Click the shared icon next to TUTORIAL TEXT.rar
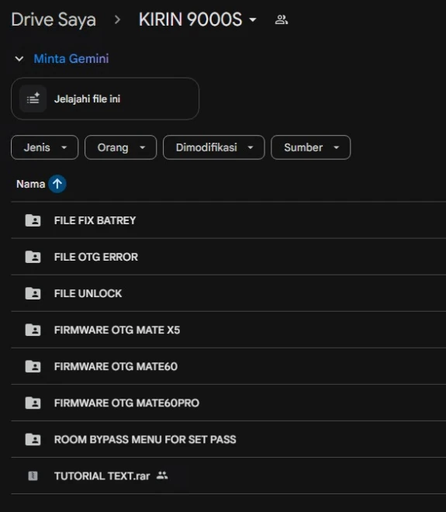Screen dimensions: 446x512 pyautogui.click(x=162, y=476)
